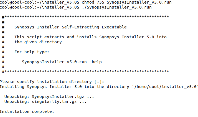198x117 pixels.
Task: Click the 'For help type:' line
Action: (32, 52)
